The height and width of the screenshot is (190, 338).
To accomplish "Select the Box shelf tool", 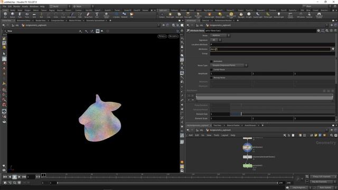I will 5,15.
